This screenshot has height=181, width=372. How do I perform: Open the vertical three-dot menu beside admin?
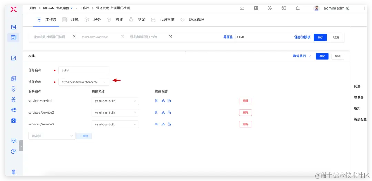pos(364,8)
